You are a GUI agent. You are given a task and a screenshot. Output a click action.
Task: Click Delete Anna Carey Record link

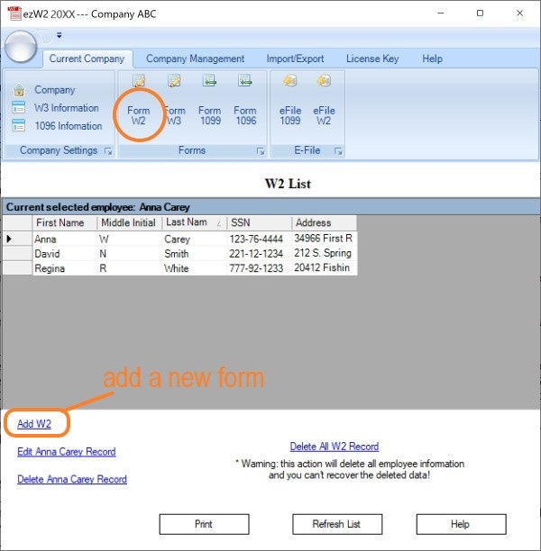click(72, 479)
